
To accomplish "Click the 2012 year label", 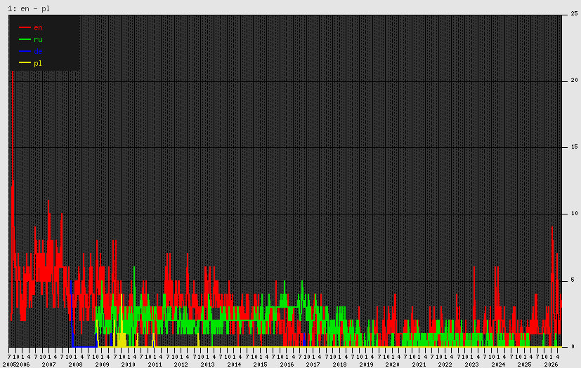I will 181,364.
